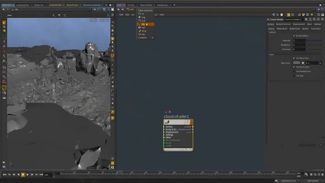Switch to the Geometry Spreadsheet tab
Viewport: 325px width, 183px height.
point(91,5)
